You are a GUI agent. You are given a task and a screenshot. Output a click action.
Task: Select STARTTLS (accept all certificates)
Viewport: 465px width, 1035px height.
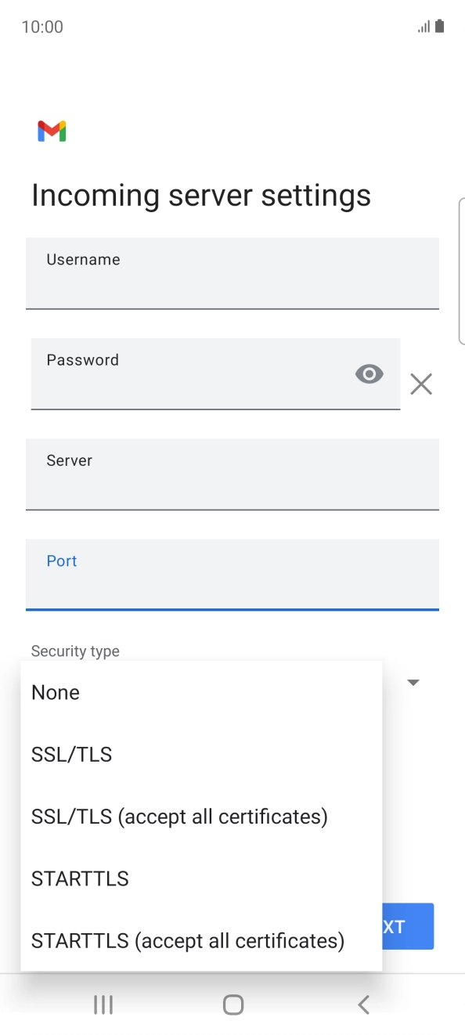188,940
